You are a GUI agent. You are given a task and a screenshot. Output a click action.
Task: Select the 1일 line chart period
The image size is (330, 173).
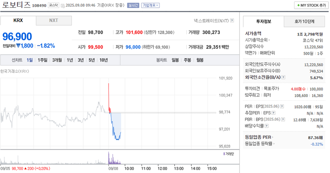[29, 60]
